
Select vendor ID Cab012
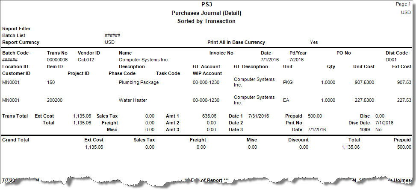86,60
